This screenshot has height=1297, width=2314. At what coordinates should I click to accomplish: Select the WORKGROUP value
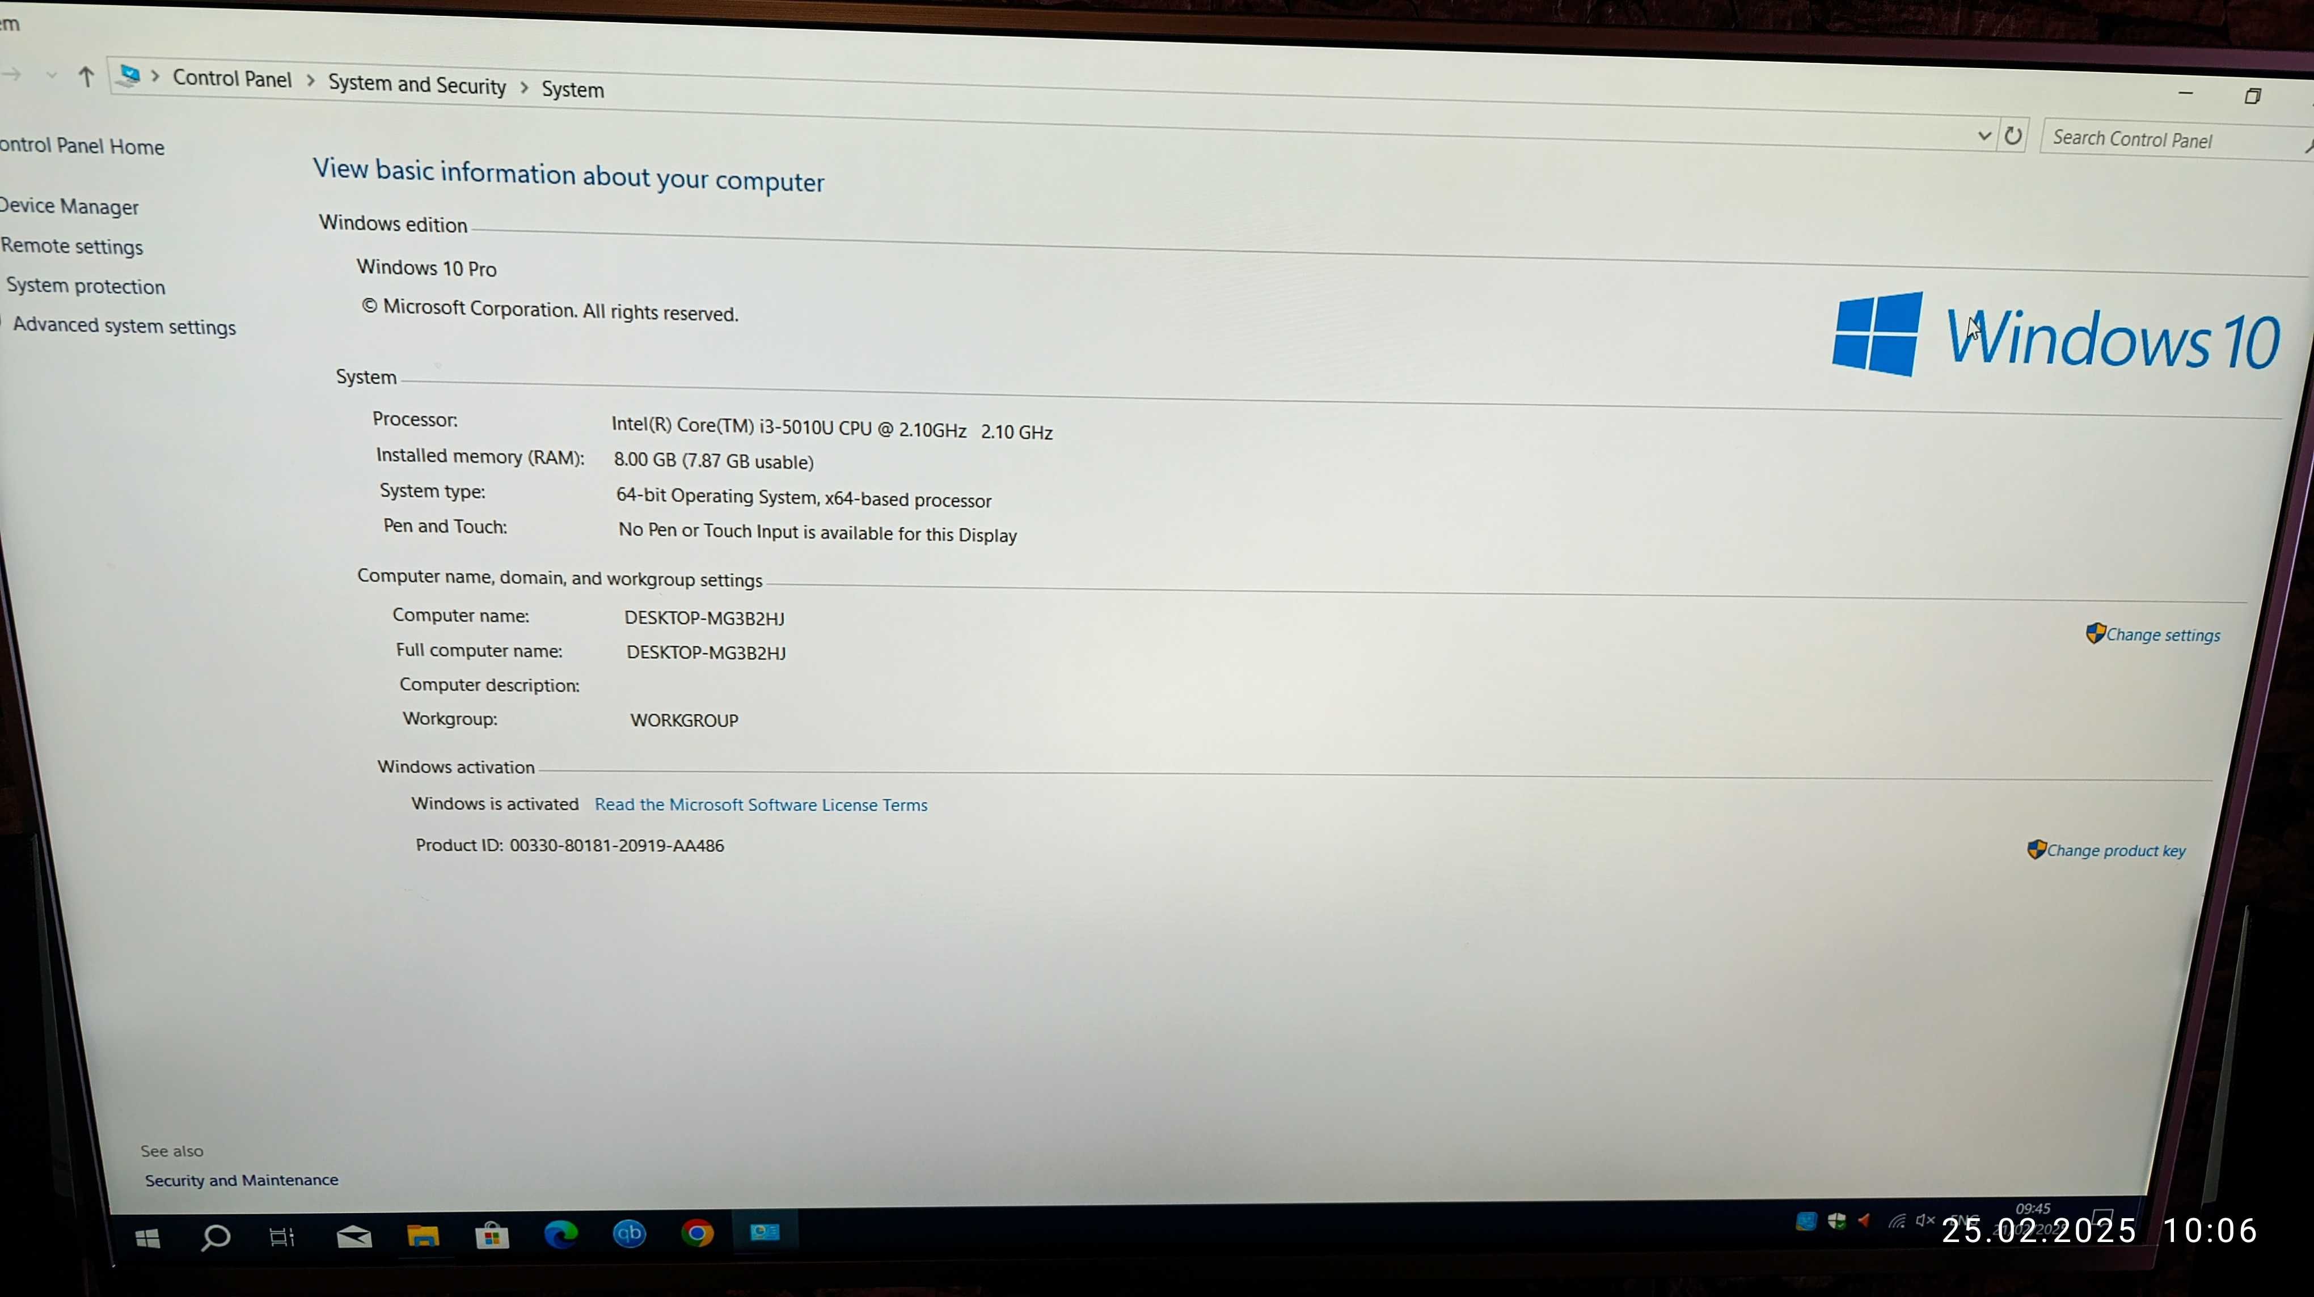(x=685, y=720)
